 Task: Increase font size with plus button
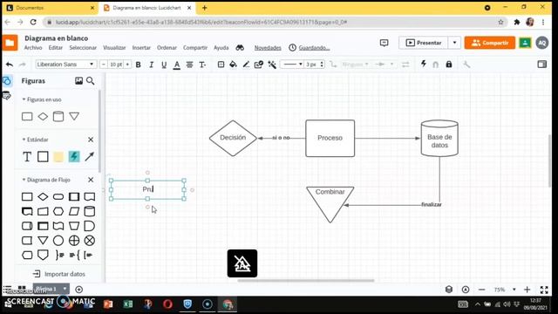click(127, 65)
